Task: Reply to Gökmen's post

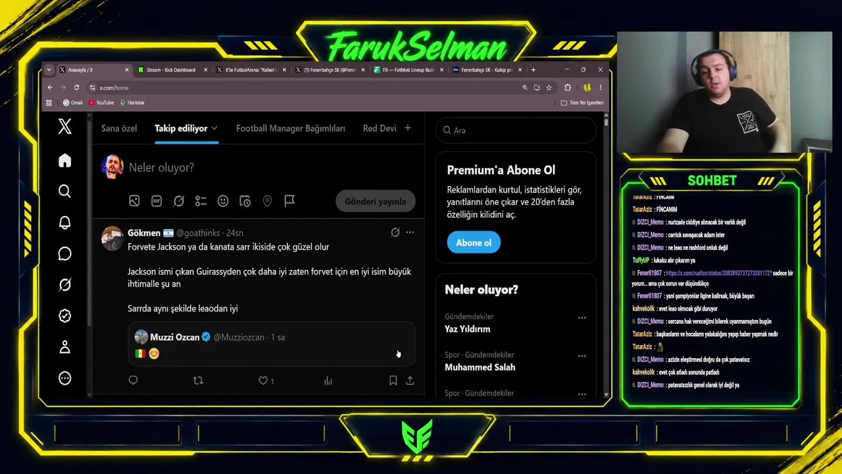Action: point(133,381)
